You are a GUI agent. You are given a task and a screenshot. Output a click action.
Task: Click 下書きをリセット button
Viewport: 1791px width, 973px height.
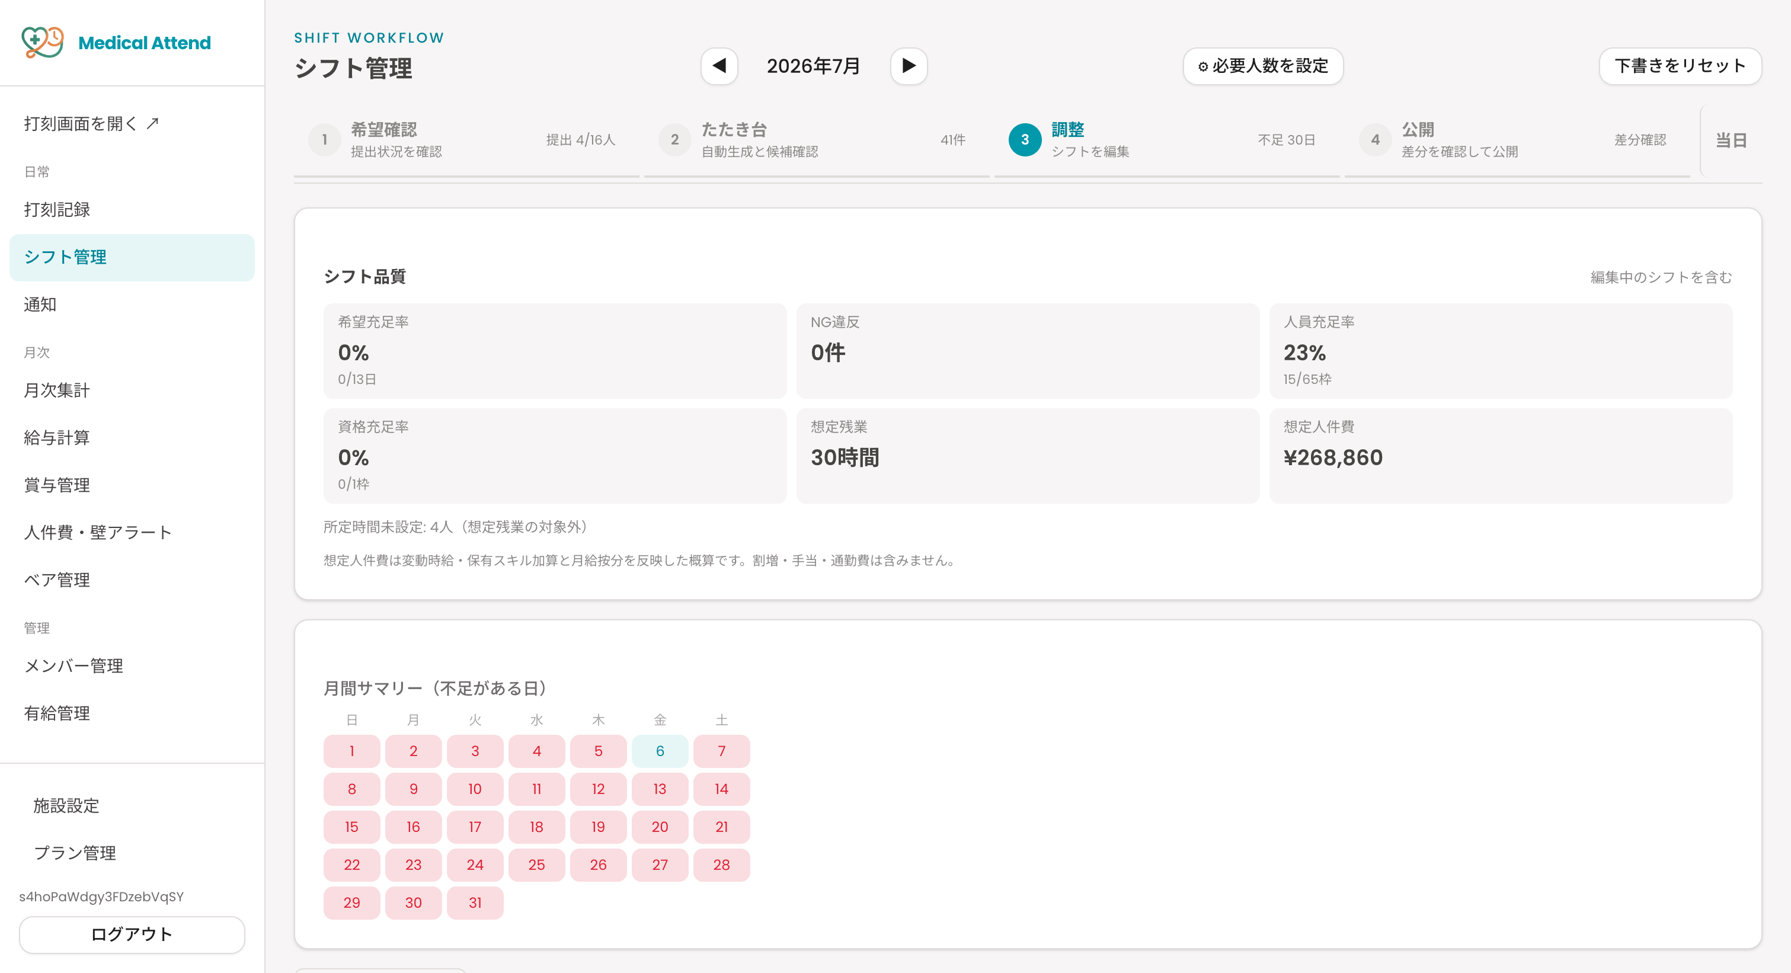pos(1680,66)
